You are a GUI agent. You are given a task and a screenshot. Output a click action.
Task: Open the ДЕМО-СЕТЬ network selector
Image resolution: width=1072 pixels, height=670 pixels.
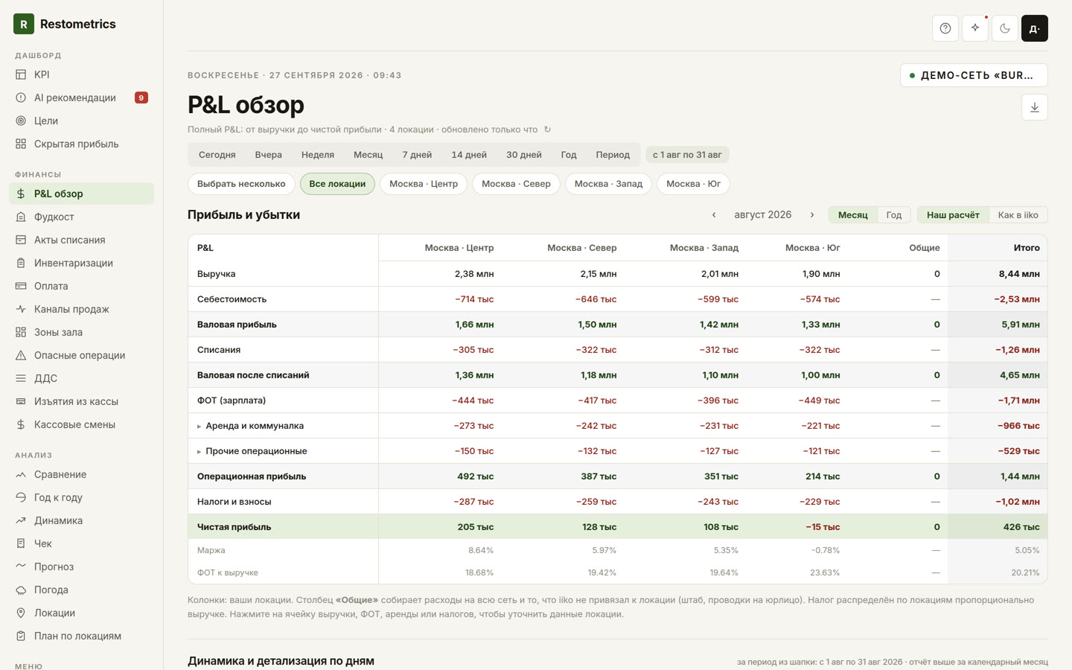click(x=974, y=75)
